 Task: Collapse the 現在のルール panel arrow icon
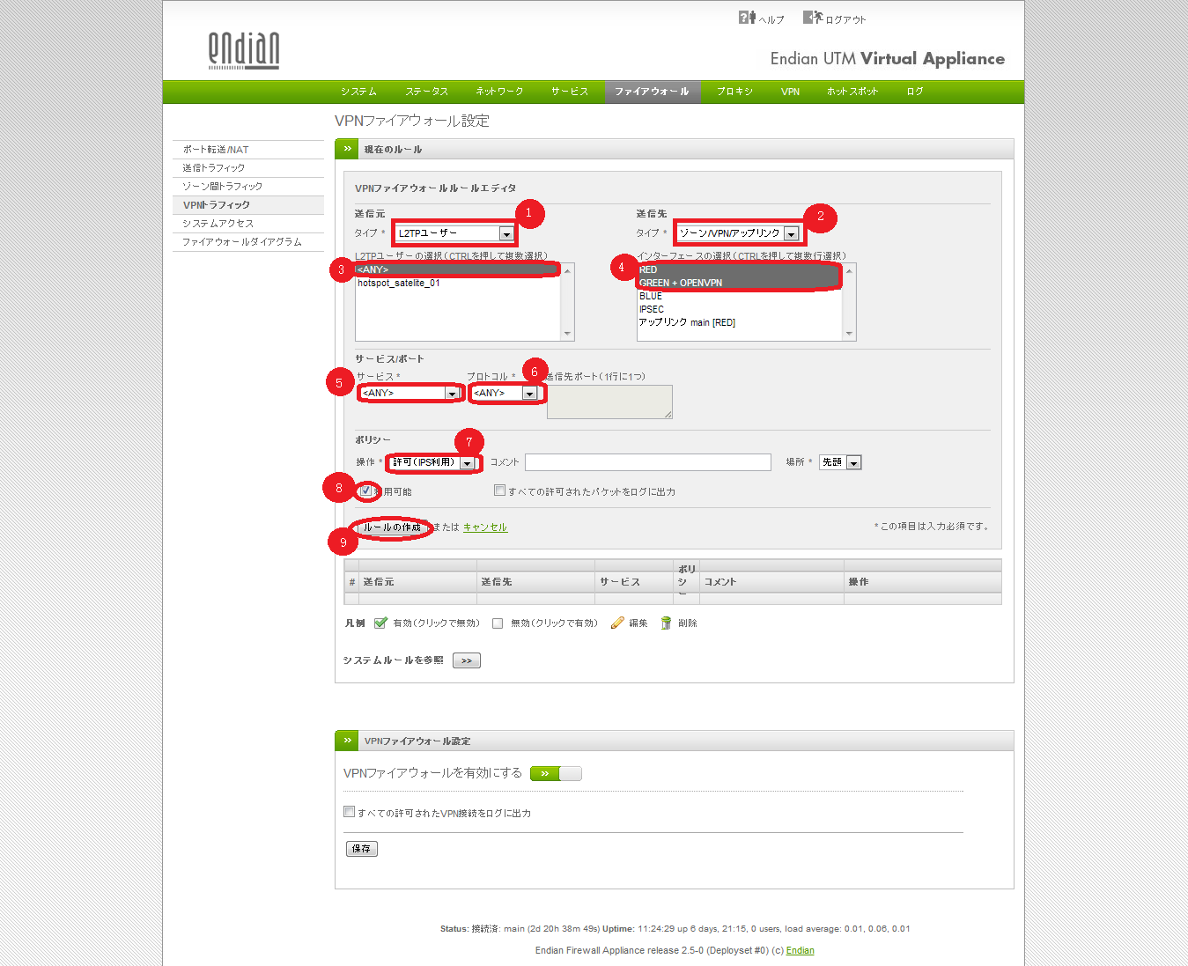click(347, 149)
